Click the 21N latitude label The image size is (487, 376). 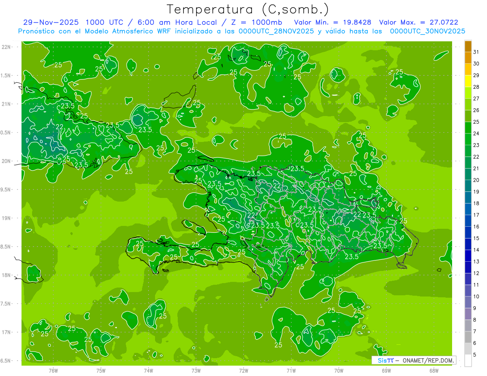tap(7, 104)
